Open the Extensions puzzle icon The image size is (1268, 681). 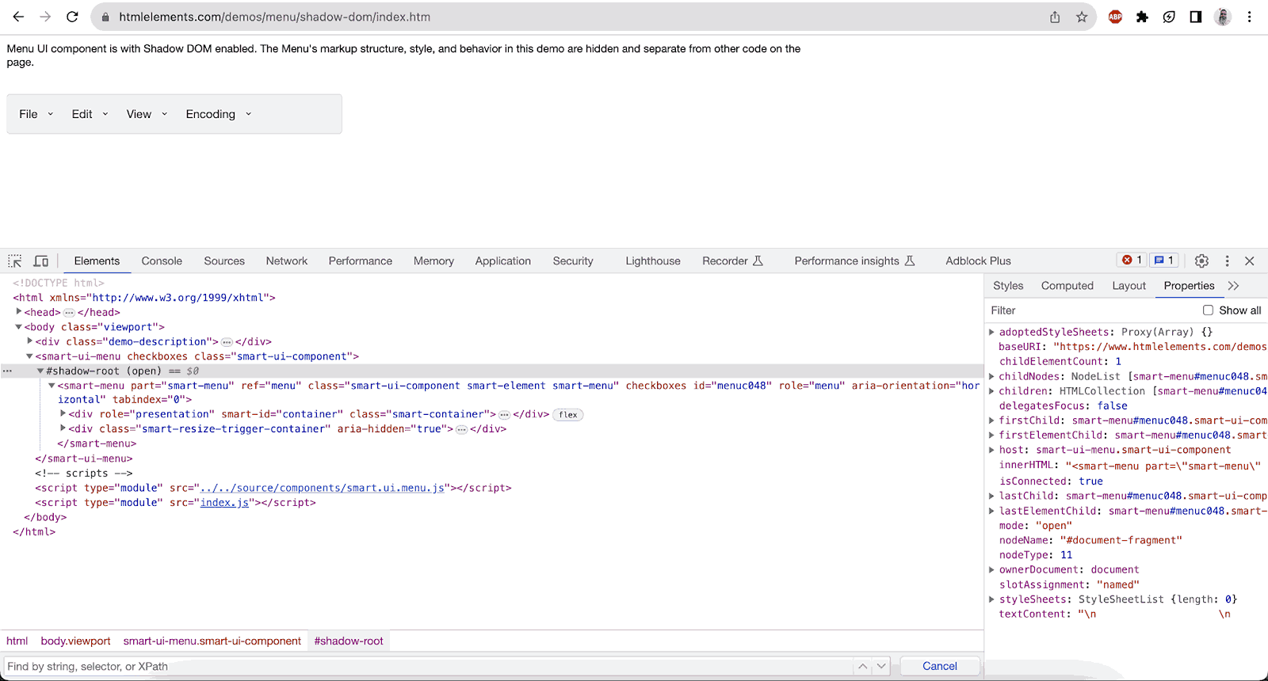pos(1142,17)
